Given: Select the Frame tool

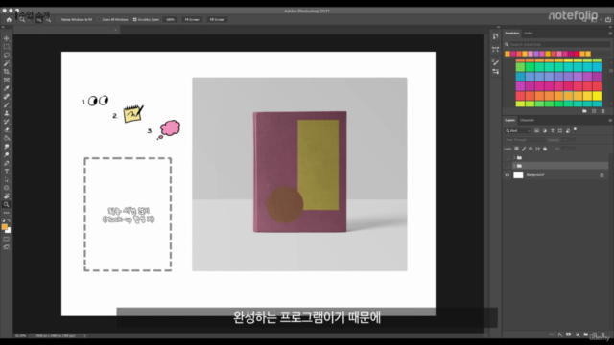Looking at the screenshot, I should 7,80.
